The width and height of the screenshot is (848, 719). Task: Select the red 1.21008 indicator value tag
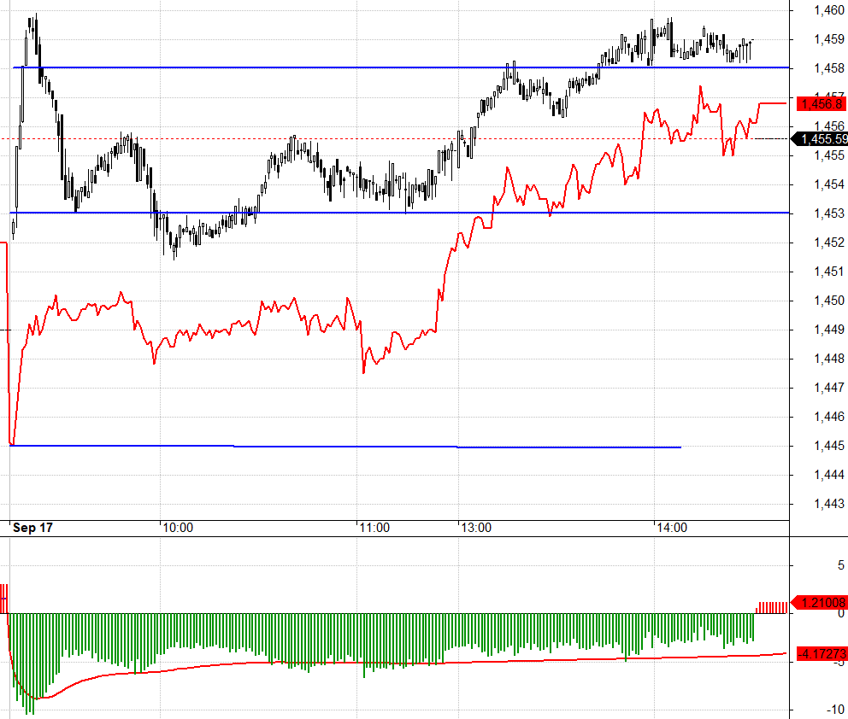coord(821,602)
